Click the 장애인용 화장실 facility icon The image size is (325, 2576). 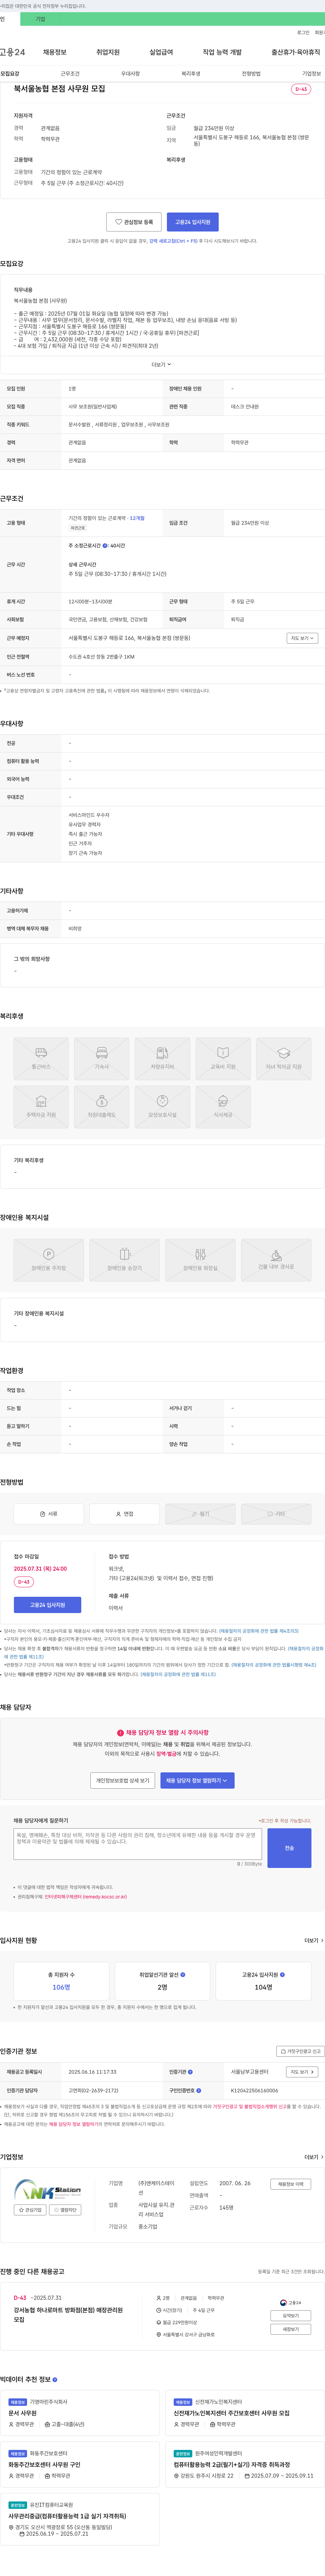tap(200, 1260)
